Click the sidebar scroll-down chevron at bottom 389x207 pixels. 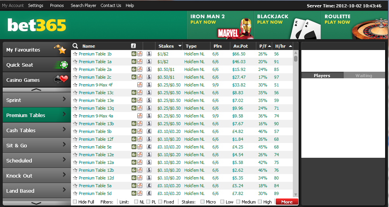36,203
